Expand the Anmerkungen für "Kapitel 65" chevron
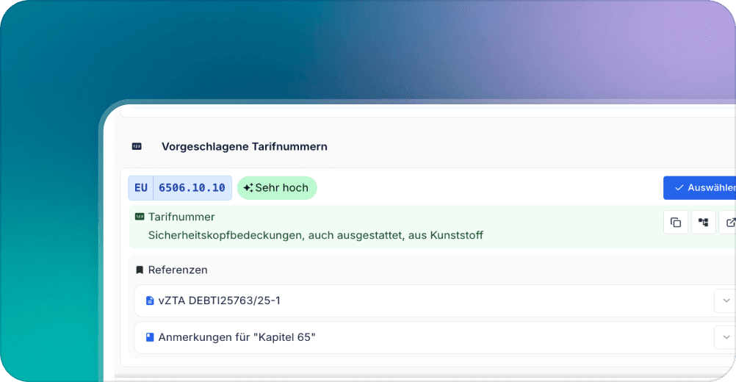736x382 pixels. click(x=725, y=337)
